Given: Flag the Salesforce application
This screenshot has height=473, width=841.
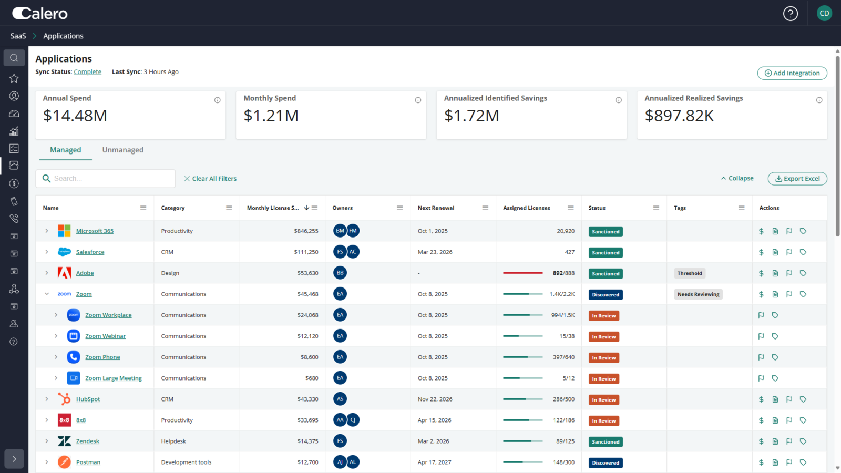Looking at the screenshot, I should [789, 252].
